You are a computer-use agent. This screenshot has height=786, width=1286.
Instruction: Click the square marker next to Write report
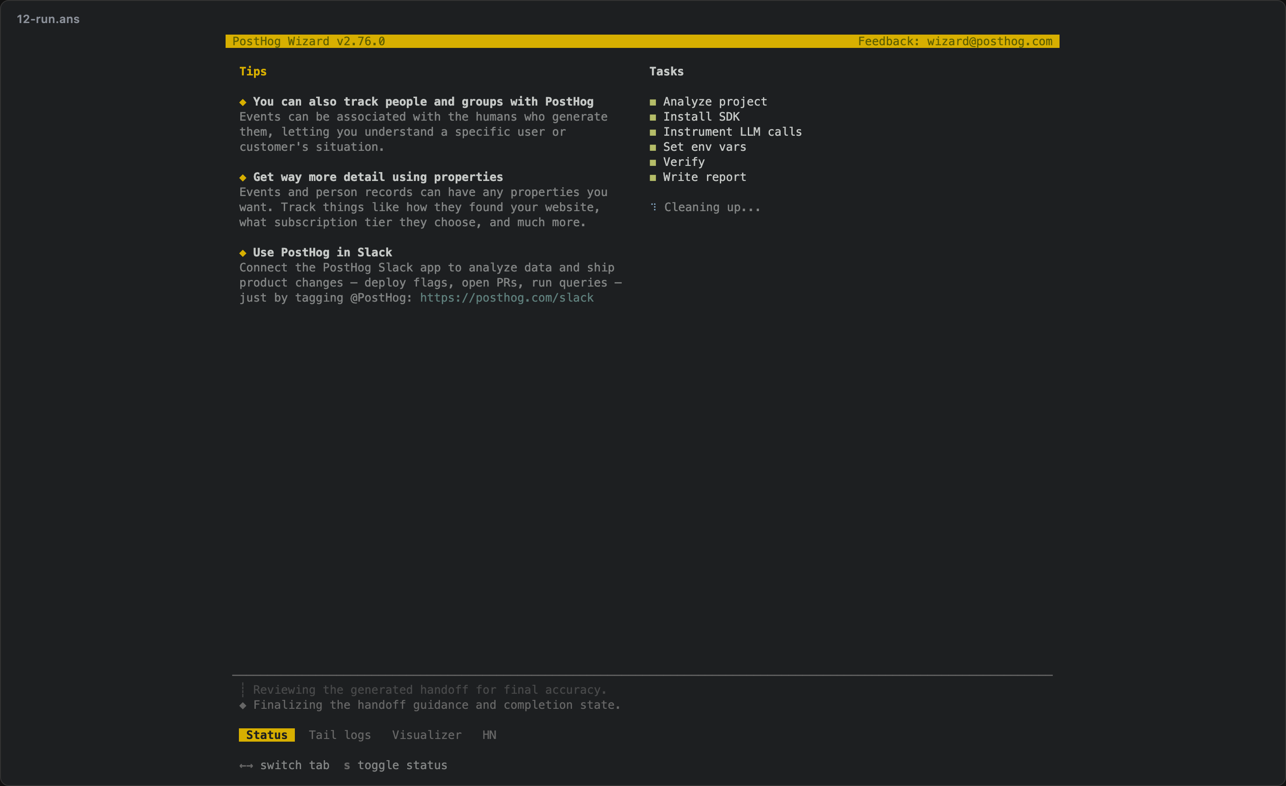tap(652, 178)
